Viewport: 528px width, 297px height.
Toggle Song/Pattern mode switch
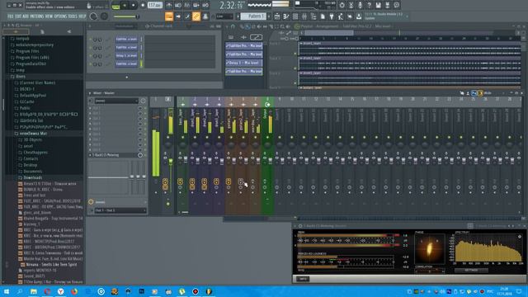coord(115,6)
